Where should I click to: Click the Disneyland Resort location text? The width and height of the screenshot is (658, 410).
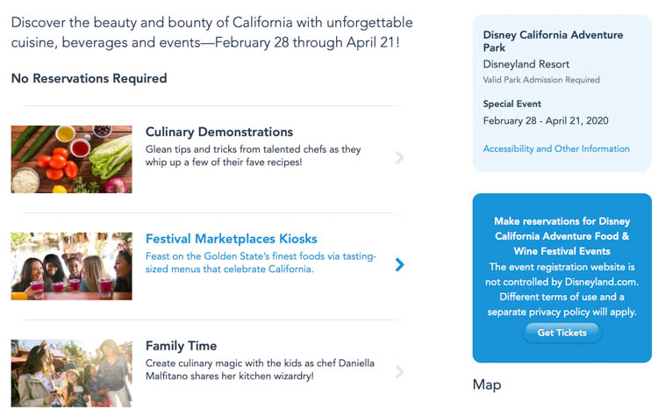[526, 64]
